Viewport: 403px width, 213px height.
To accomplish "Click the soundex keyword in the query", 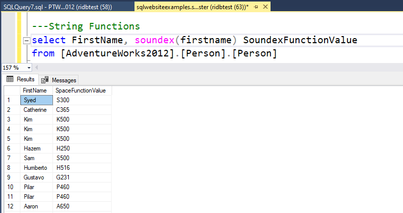I will [x=155, y=40].
